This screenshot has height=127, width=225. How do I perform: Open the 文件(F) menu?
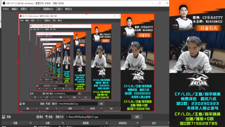pyautogui.click(x=6, y=9)
